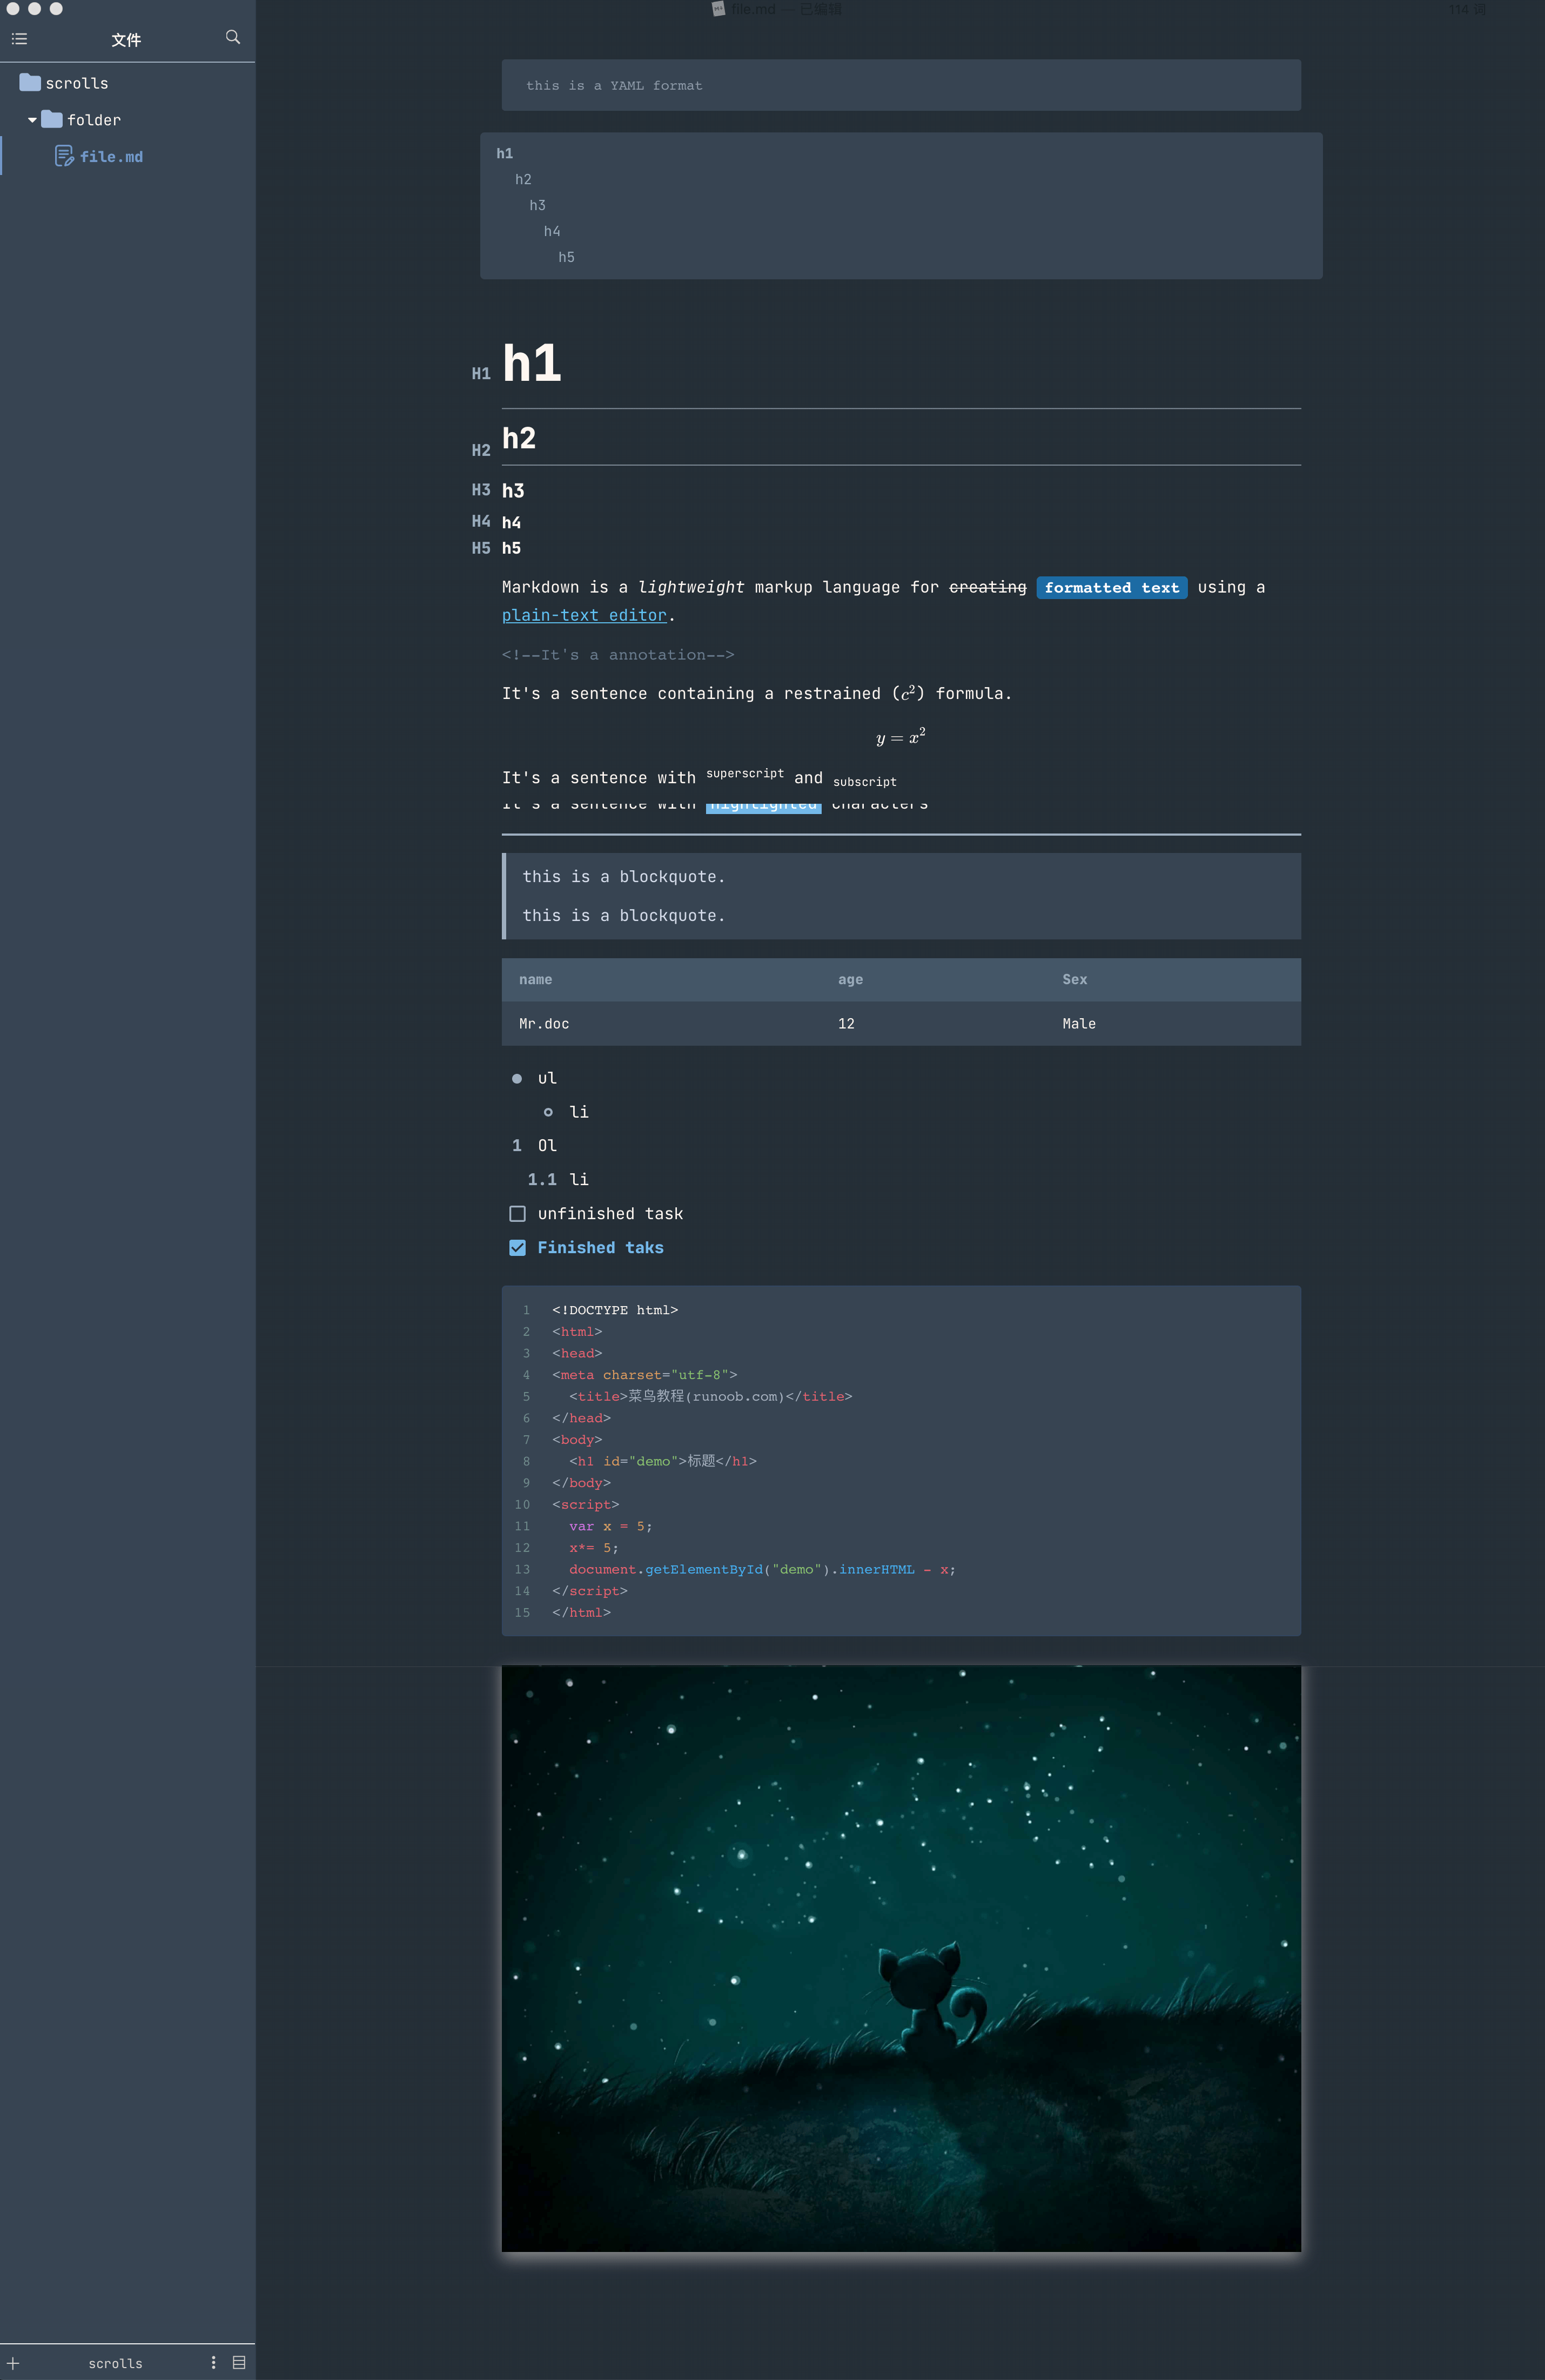The image size is (1545, 2380).
Task: Click the inline c² formula
Action: 909,693
